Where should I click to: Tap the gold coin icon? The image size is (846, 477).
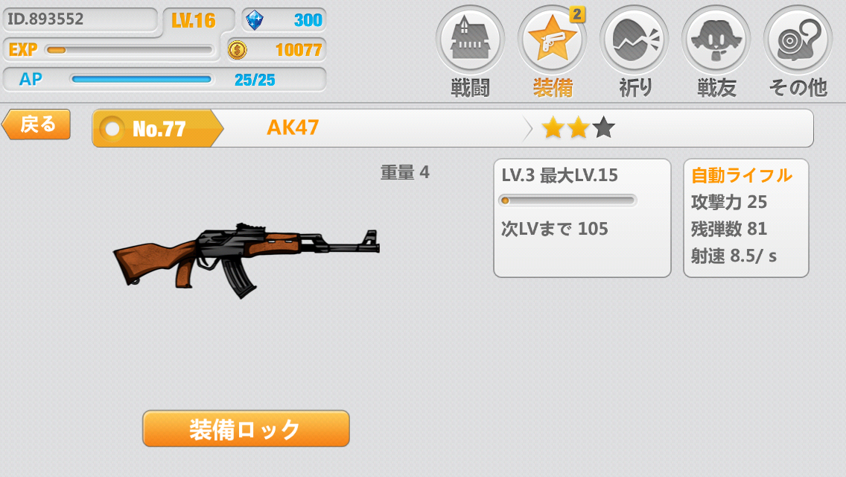237,50
